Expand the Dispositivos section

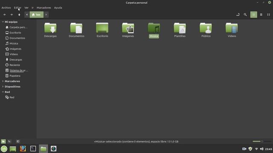click(x=3, y=87)
